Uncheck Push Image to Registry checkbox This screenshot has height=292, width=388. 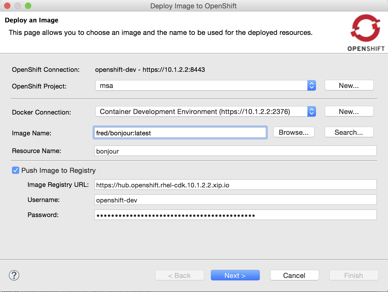point(16,170)
